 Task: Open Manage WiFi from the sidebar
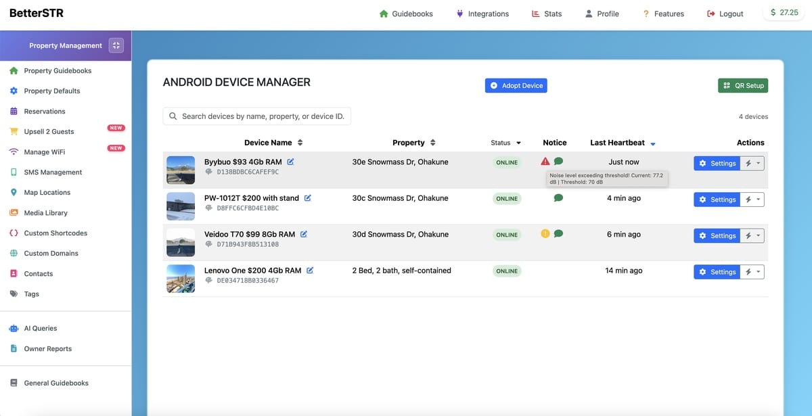[x=45, y=152]
